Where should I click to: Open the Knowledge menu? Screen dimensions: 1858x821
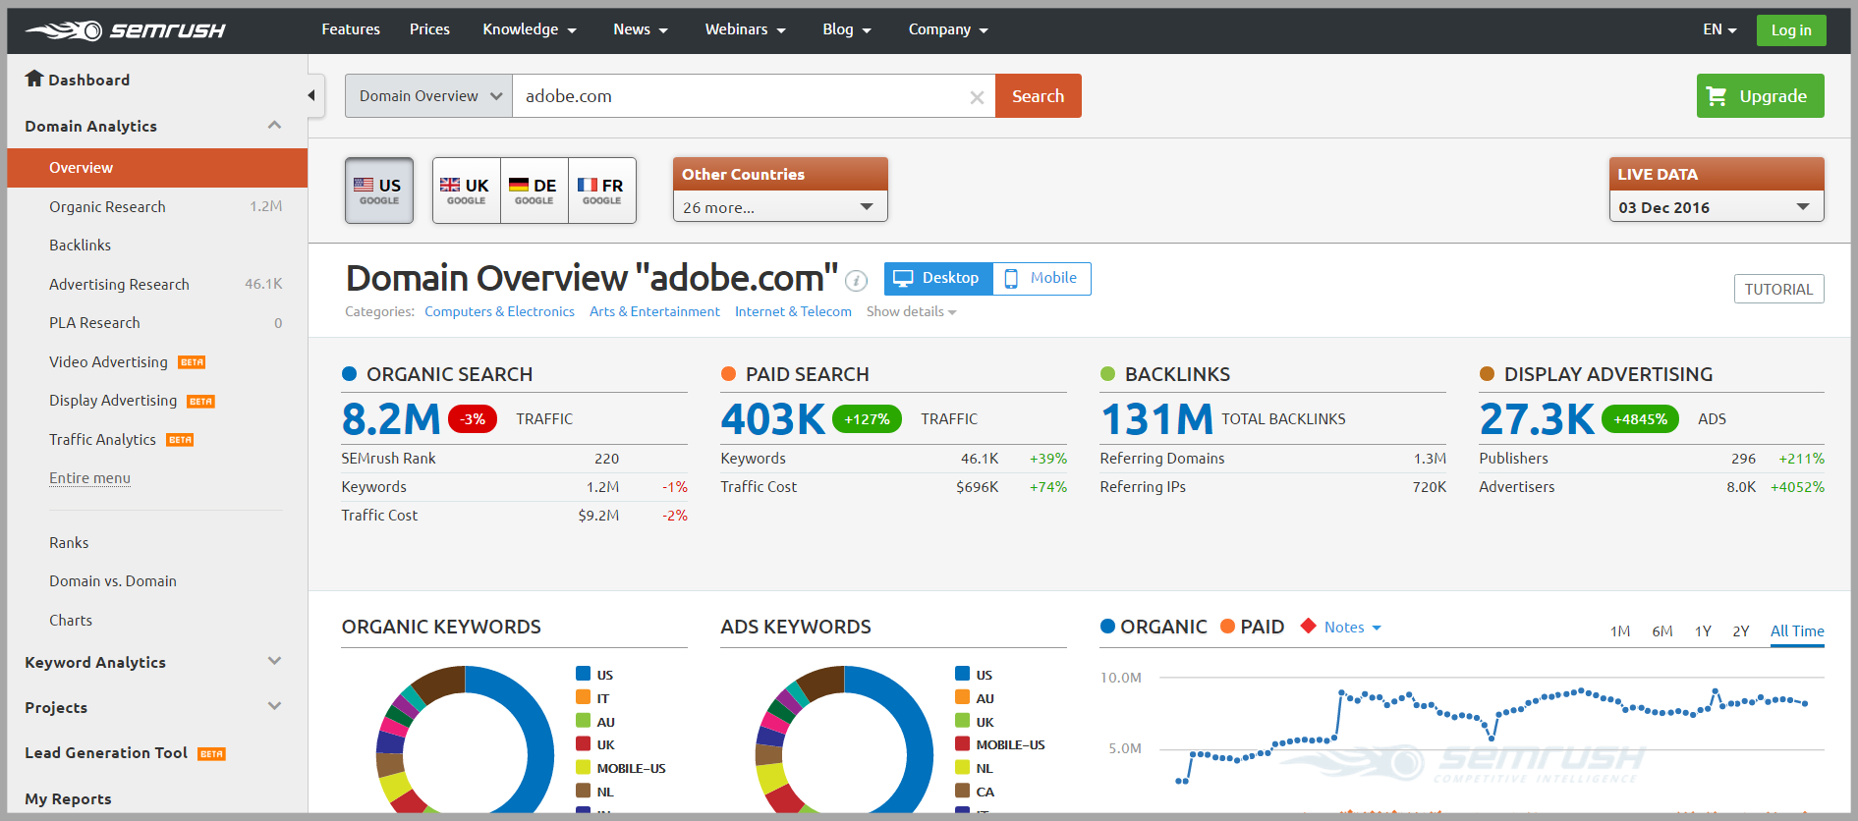tap(530, 29)
